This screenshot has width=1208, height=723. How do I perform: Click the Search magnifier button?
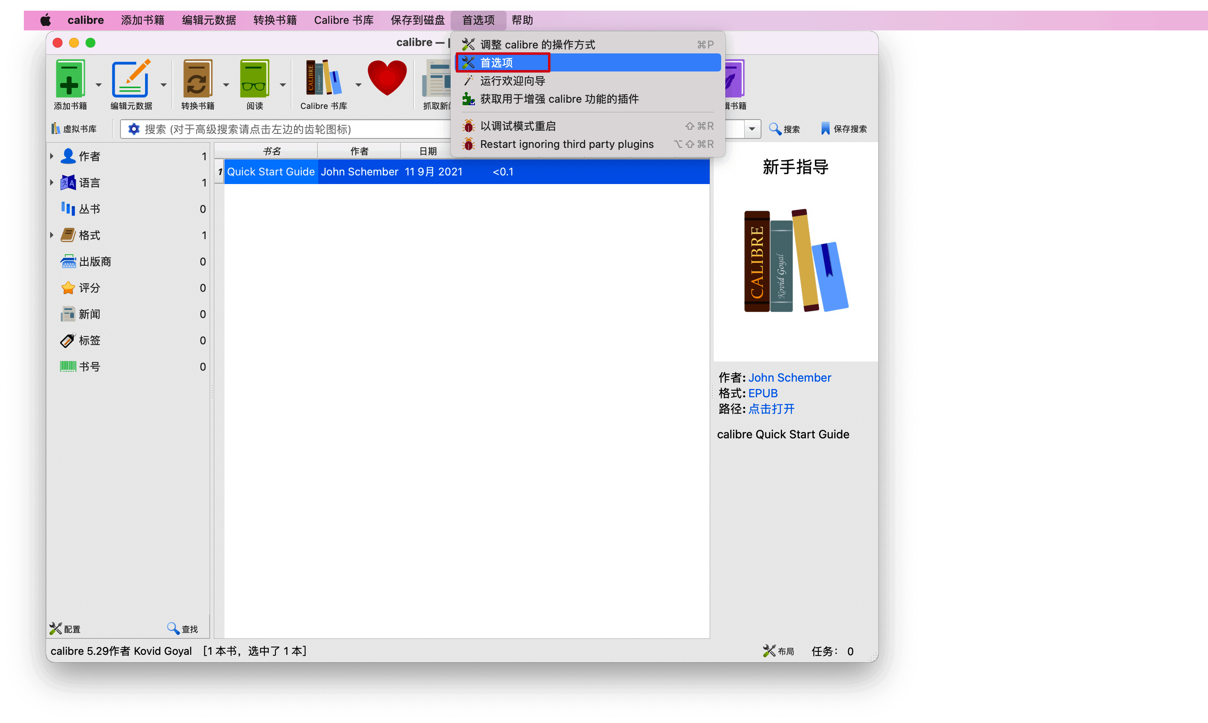pos(785,129)
